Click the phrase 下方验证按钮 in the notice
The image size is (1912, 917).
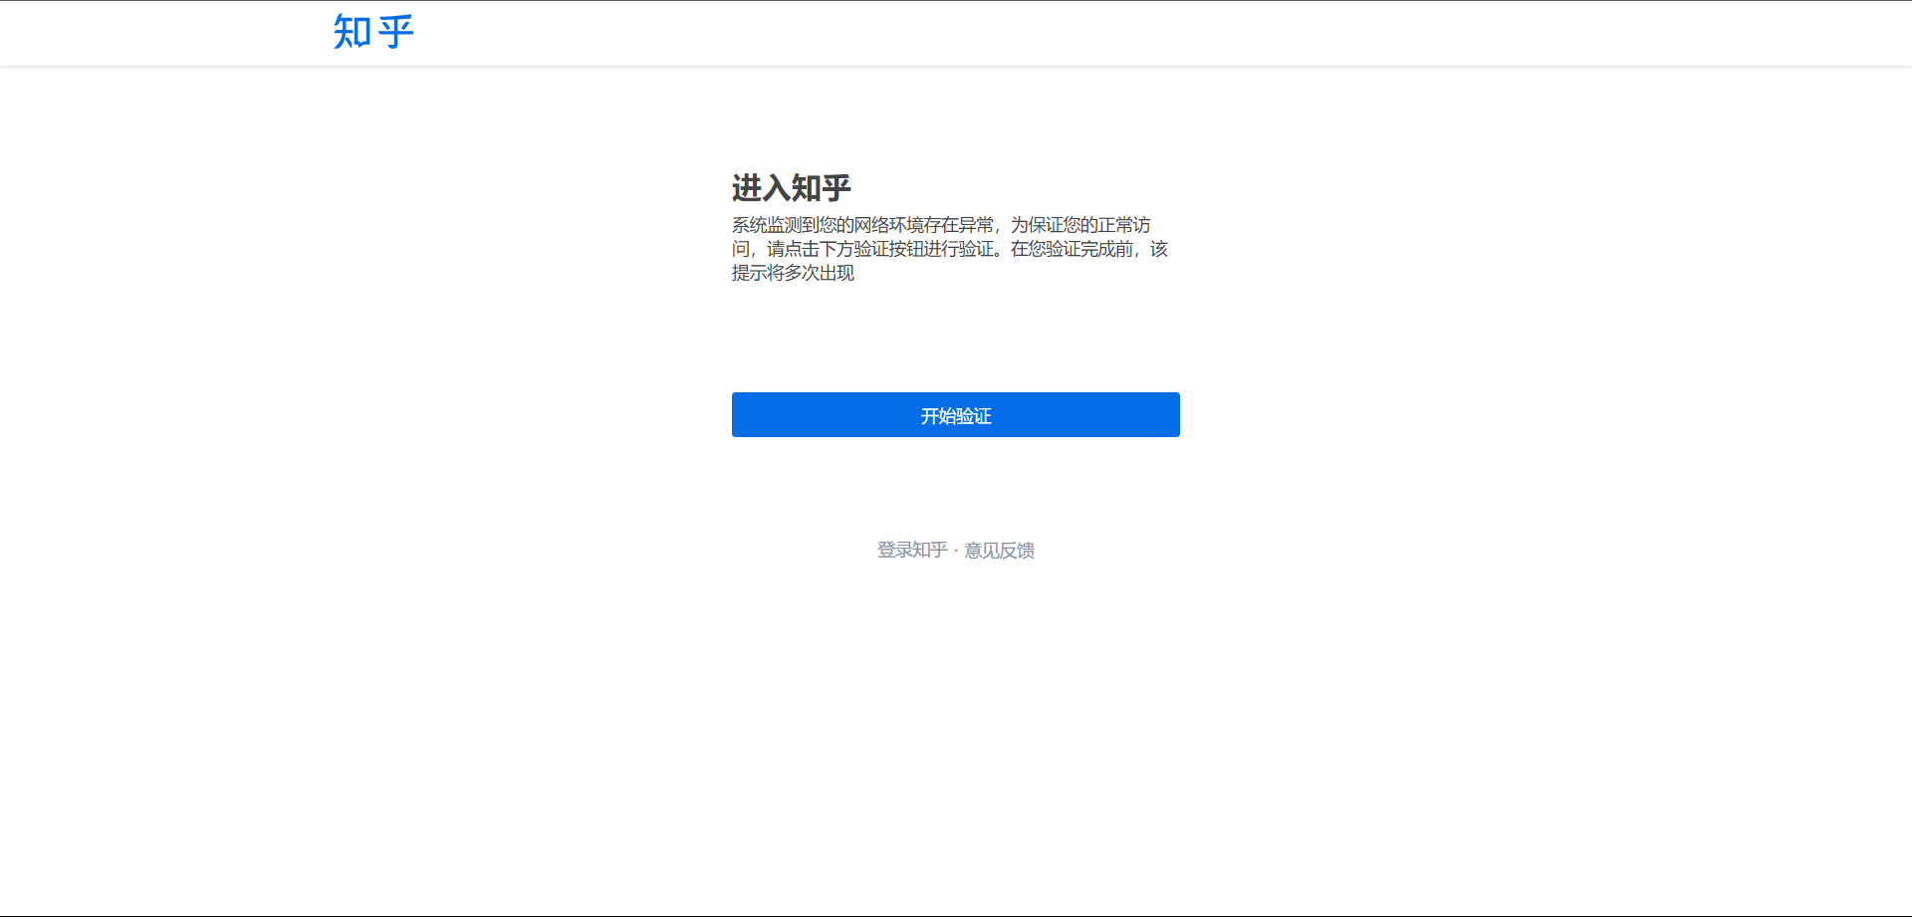click(x=871, y=249)
